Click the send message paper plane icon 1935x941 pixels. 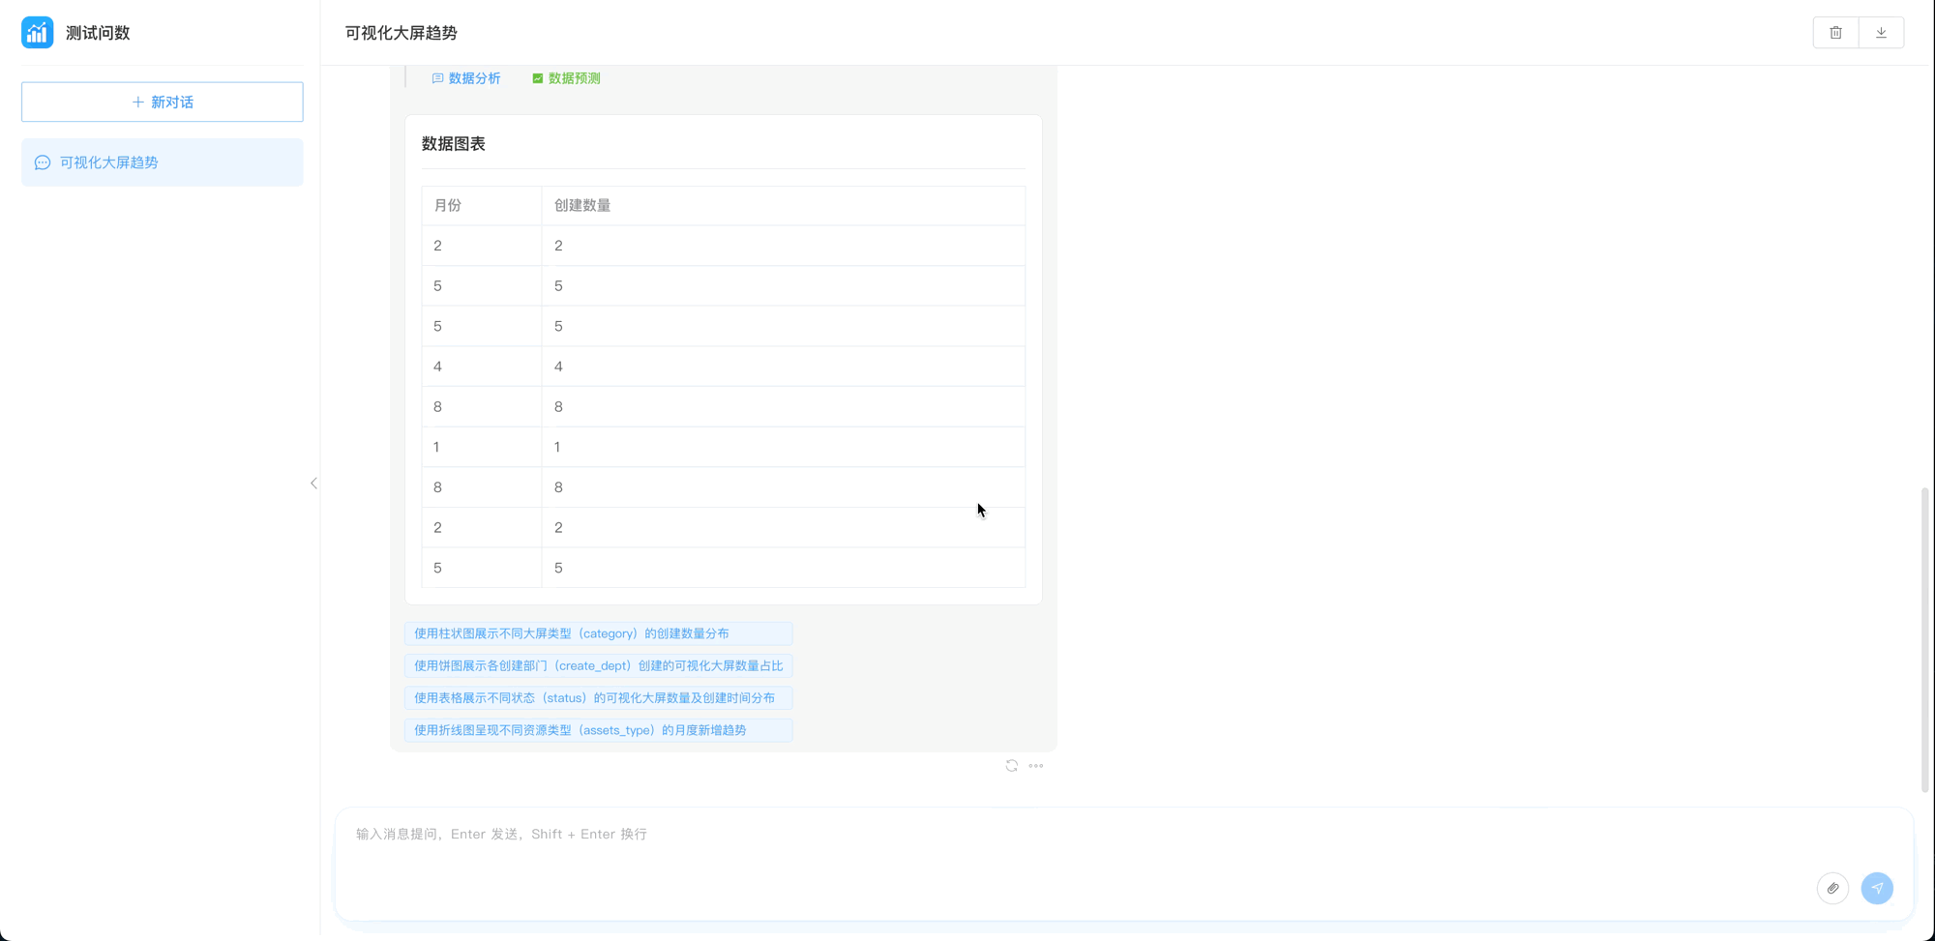[x=1877, y=888]
